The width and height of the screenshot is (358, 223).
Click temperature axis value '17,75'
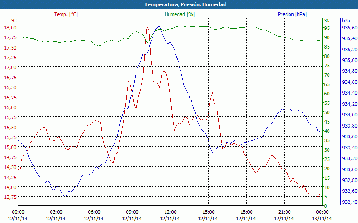[x=10, y=37]
